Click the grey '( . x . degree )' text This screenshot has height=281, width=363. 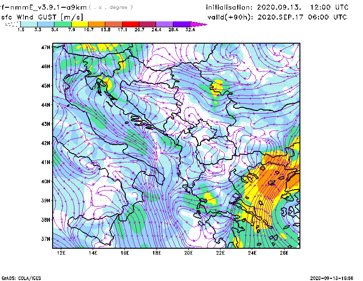(111, 7)
